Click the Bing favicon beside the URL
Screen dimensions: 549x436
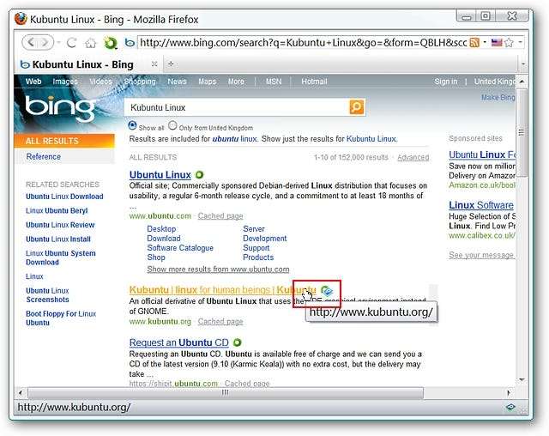coord(130,43)
